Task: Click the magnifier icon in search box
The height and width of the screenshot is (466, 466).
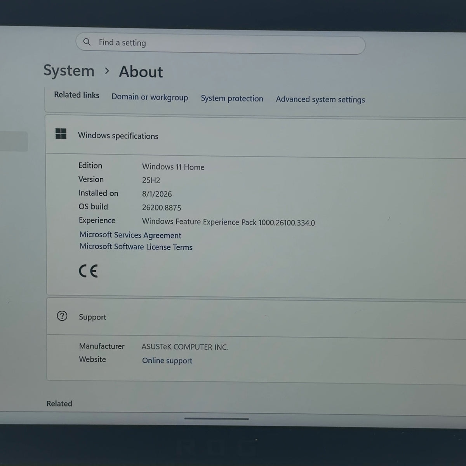Action: pyautogui.click(x=87, y=42)
